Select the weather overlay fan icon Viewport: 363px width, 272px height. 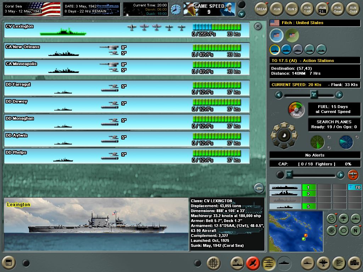click(x=331, y=230)
